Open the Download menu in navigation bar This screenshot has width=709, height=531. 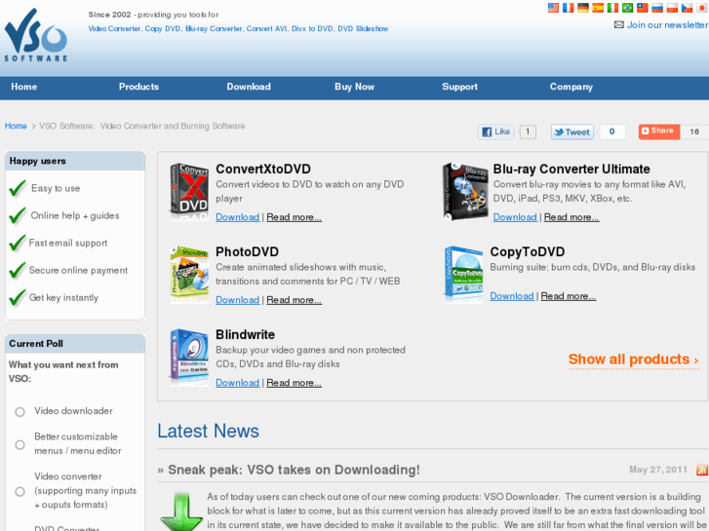point(249,87)
